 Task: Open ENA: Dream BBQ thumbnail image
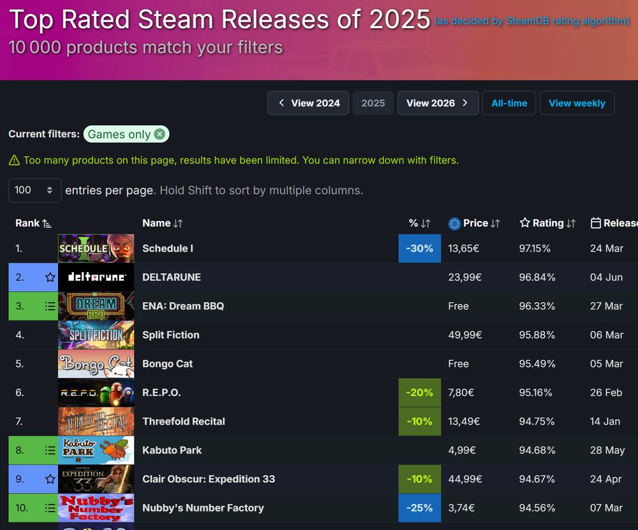(x=96, y=306)
